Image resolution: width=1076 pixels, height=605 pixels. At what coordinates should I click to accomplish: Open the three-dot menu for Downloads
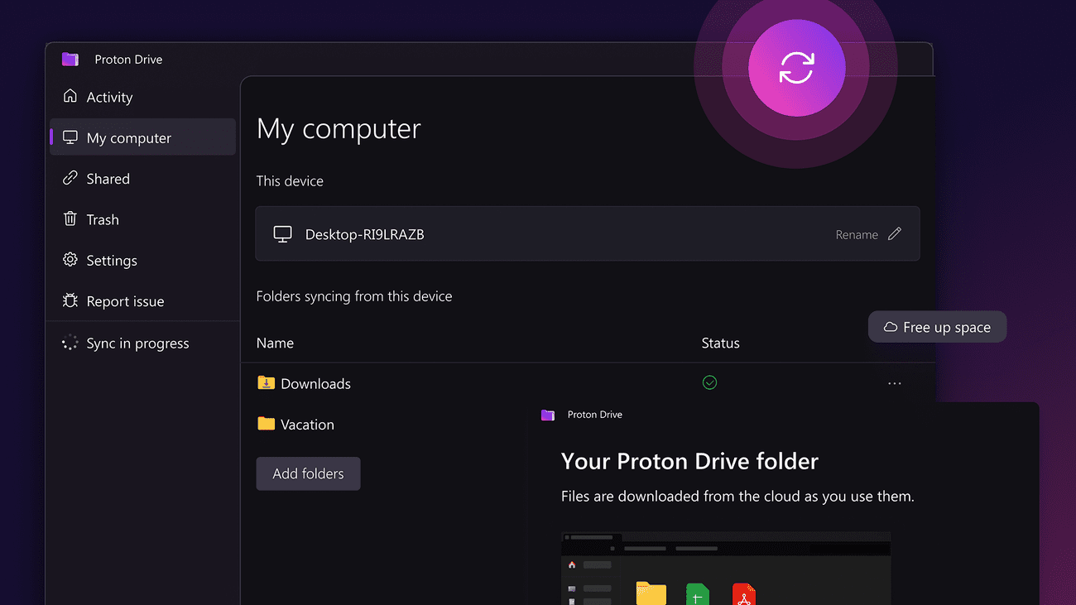click(894, 382)
